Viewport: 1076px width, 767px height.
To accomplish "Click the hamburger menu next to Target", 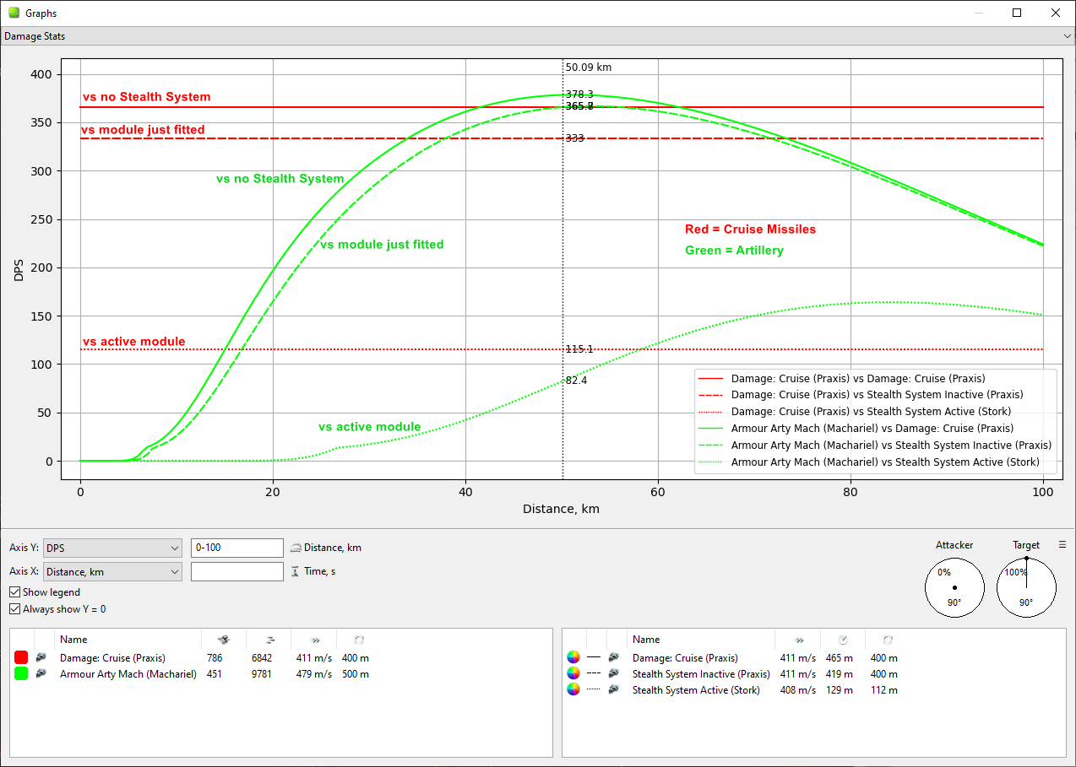I will (x=1062, y=545).
